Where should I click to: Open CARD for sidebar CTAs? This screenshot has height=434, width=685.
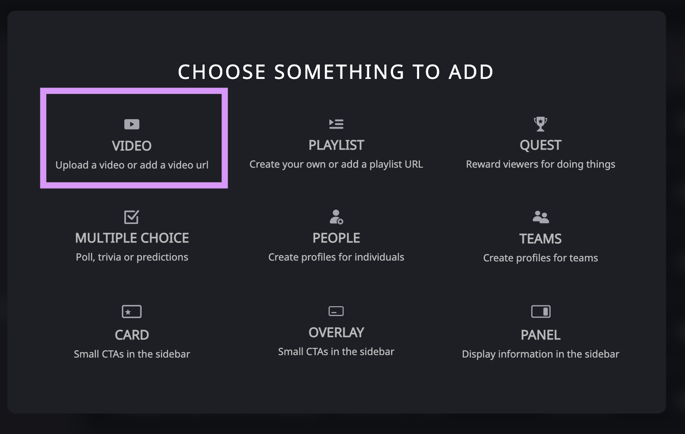[x=132, y=335]
